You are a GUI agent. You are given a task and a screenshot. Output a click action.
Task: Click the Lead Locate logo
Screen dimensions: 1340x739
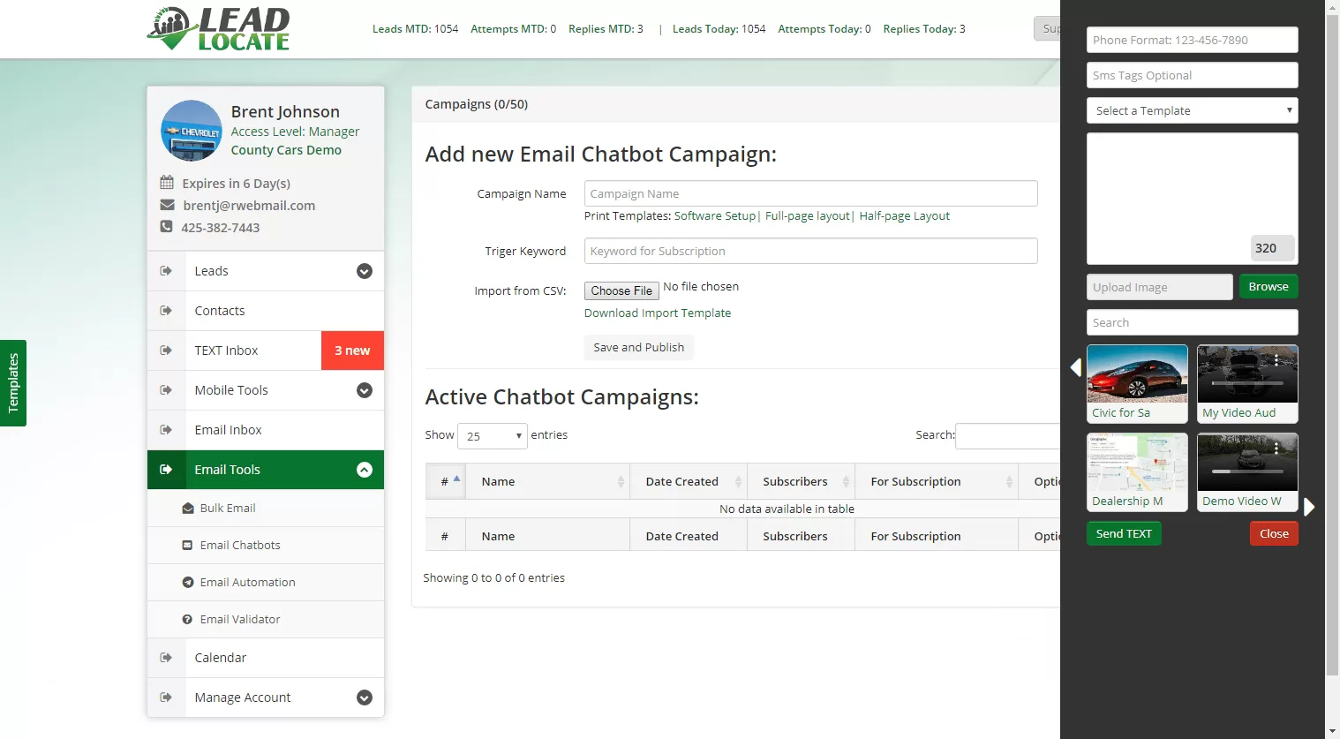point(218,29)
